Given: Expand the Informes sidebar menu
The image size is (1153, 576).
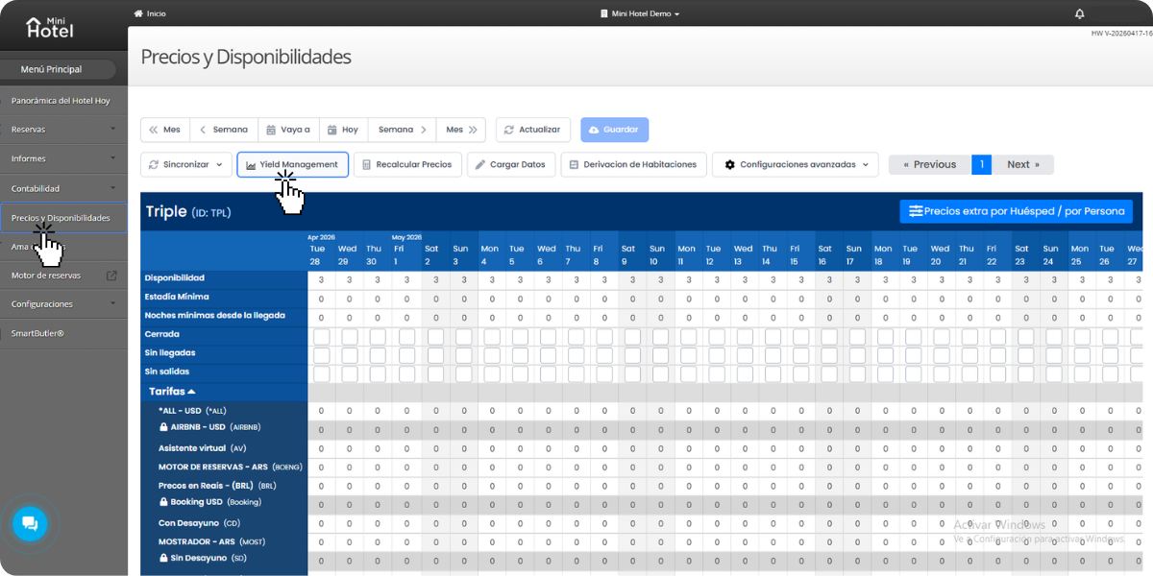Looking at the screenshot, I should click(63, 158).
